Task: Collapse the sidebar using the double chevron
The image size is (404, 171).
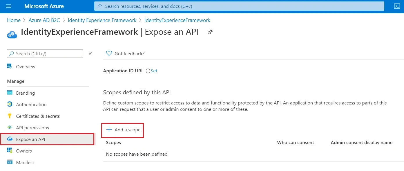Action: (90, 54)
